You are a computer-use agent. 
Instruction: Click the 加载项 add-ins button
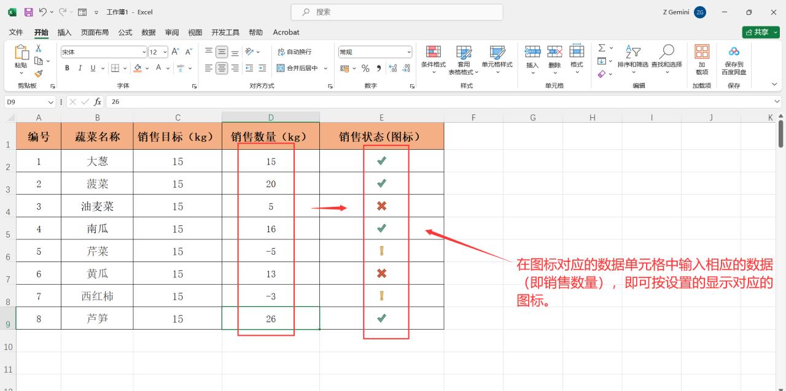pos(702,60)
